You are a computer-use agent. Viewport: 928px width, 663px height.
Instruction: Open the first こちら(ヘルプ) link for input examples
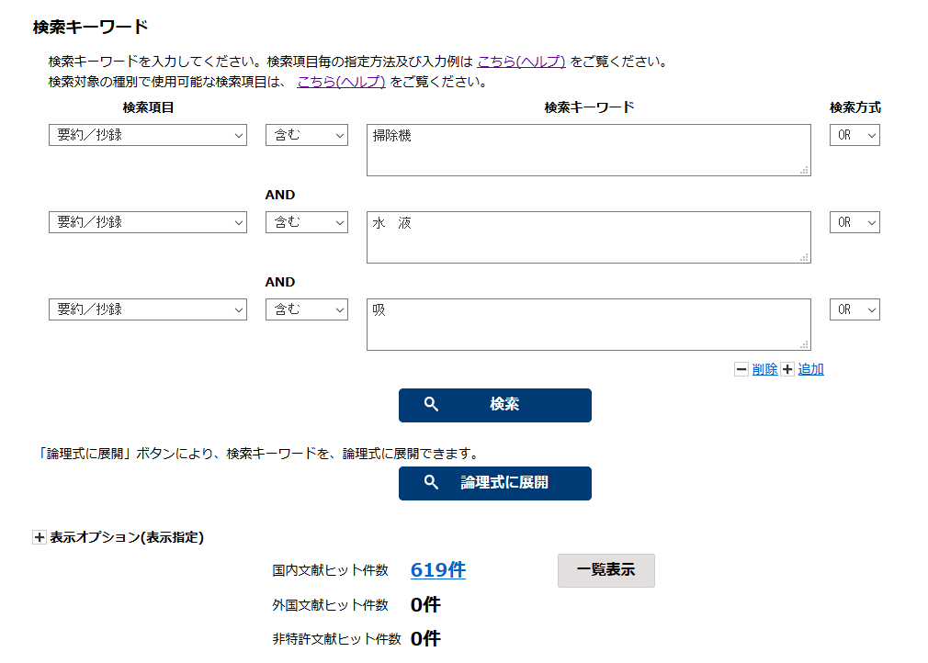(x=521, y=62)
